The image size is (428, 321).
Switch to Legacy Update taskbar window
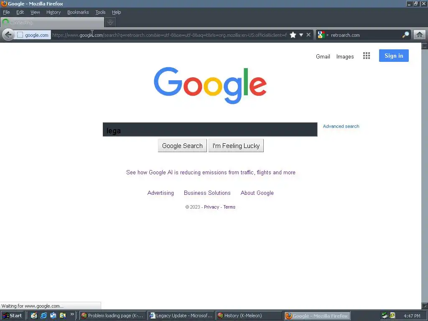181,316
